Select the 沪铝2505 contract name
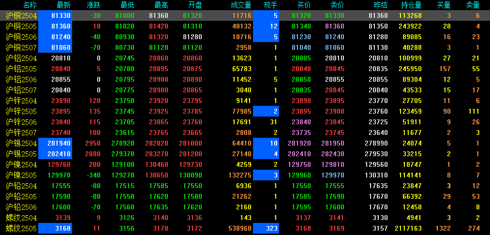This screenshot has width=490, height=235. pos(21,69)
